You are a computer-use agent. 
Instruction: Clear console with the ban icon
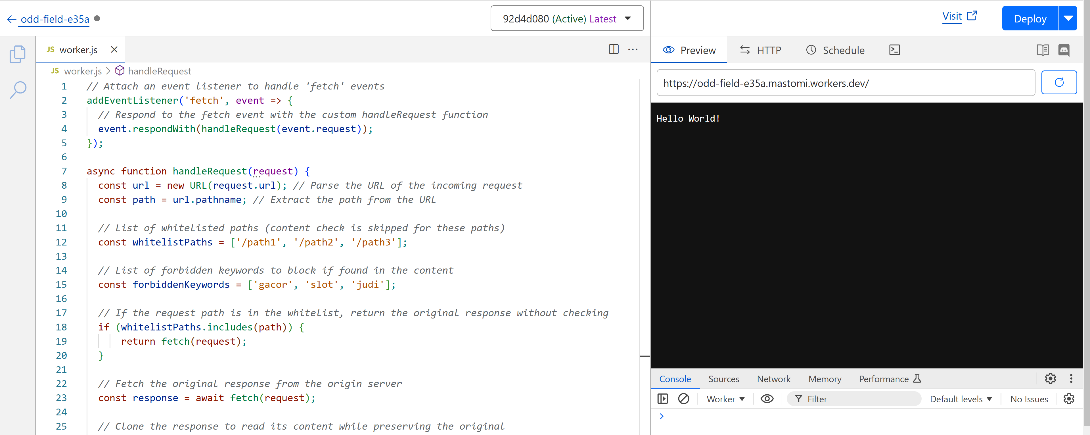pyautogui.click(x=683, y=399)
